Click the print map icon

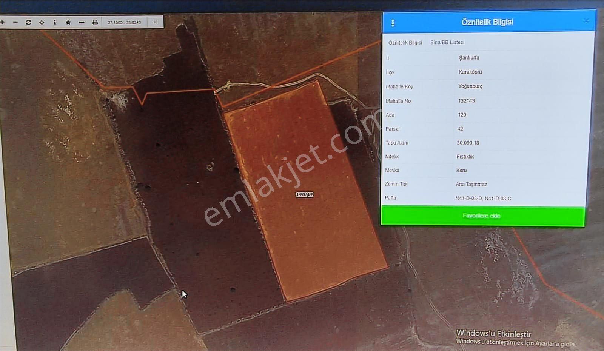(x=95, y=22)
